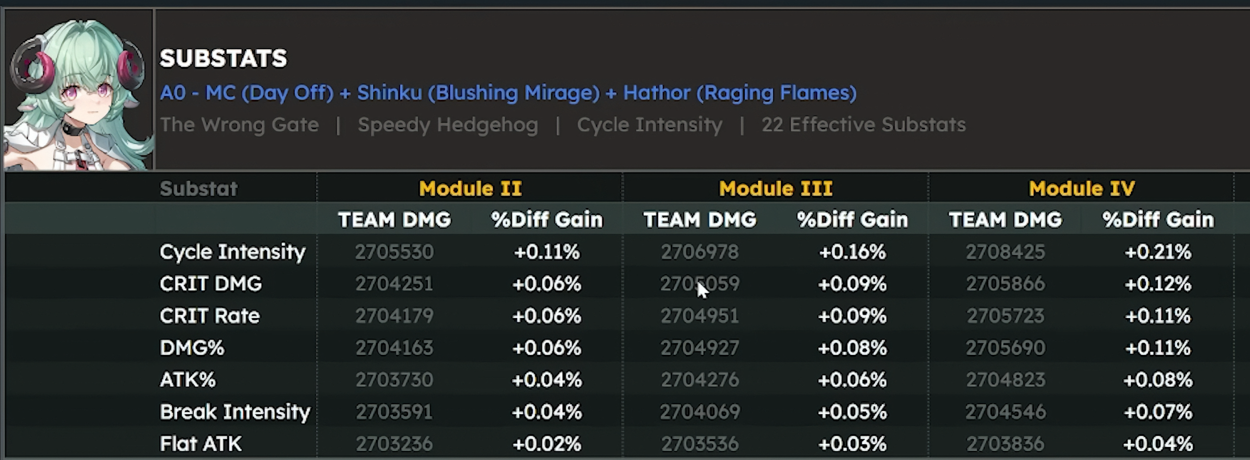Click the +0.16% Cycle Intensity gain value
1250x460 pixels.
(852, 252)
